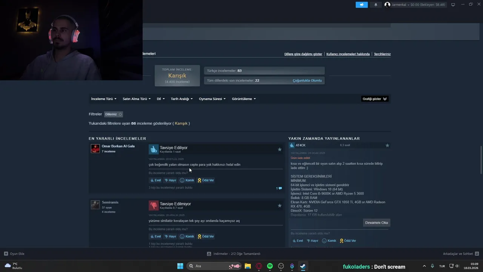Click the Steam announcements megaphone button
This screenshot has height=272, width=483.
coord(361,5)
